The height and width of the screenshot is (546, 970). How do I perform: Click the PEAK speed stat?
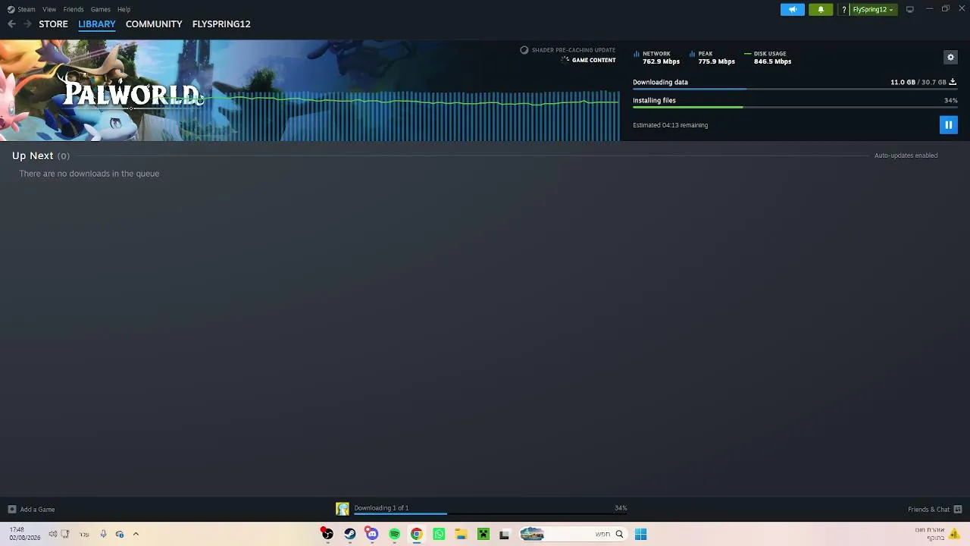712,58
